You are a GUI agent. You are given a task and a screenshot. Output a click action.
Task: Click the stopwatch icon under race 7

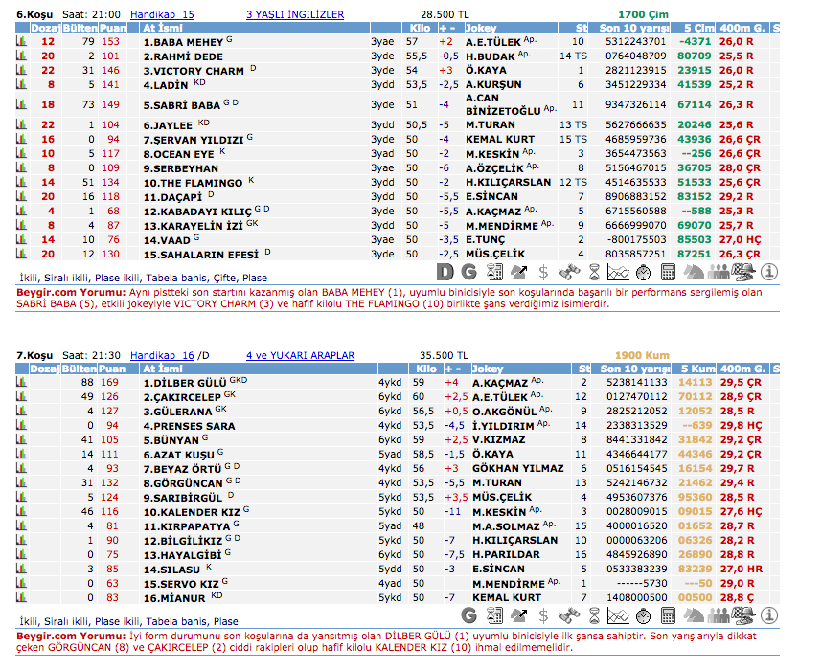(x=644, y=615)
